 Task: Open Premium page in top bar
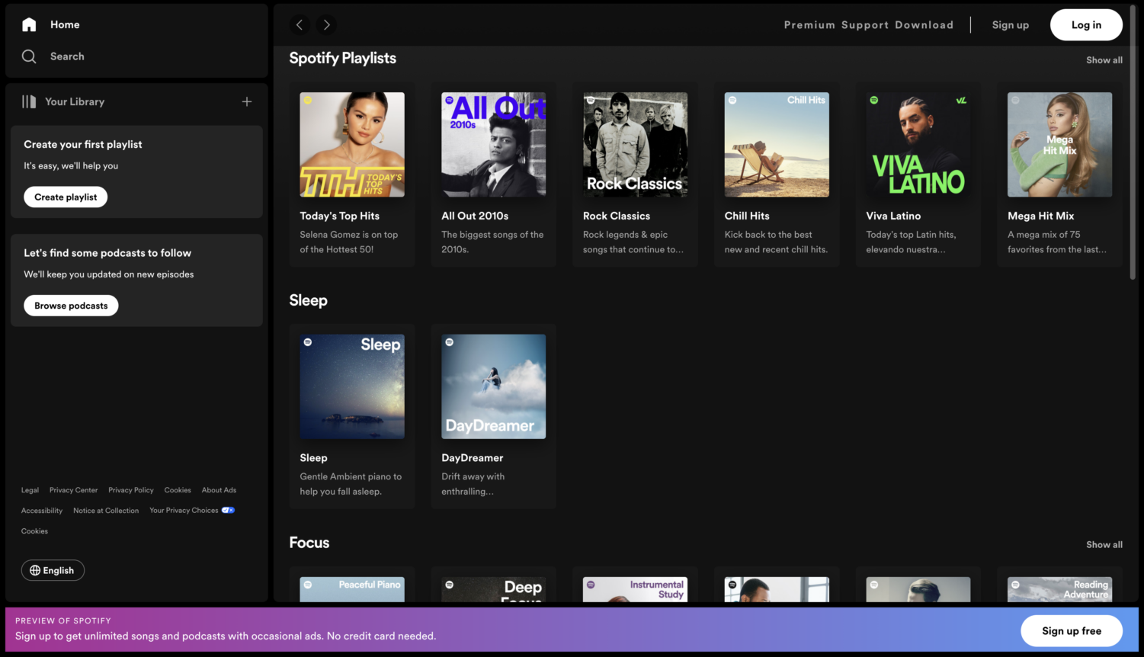point(809,25)
